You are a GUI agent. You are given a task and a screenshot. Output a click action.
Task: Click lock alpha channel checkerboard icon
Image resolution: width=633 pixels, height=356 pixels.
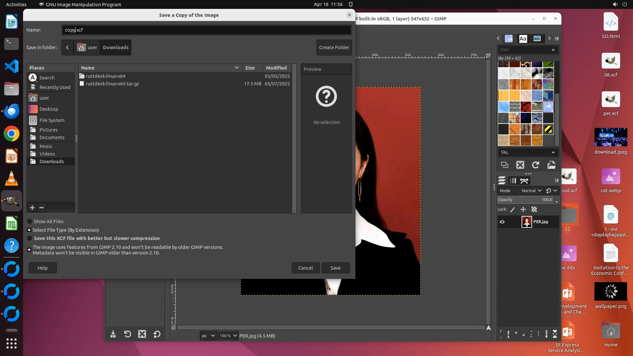(534, 209)
